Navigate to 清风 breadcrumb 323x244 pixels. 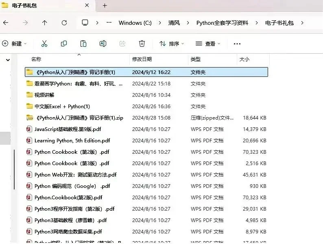pyautogui.click(x=174, y=23)
